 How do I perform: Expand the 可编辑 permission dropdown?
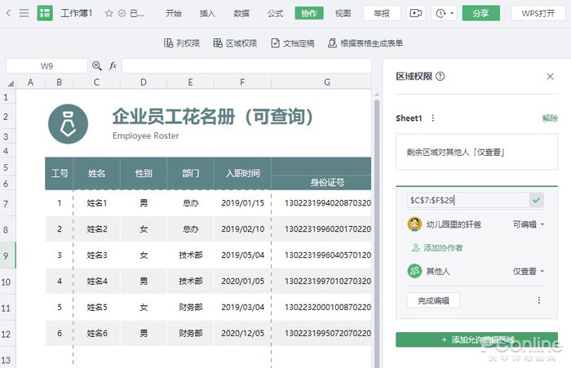click(x=529, y=224)
